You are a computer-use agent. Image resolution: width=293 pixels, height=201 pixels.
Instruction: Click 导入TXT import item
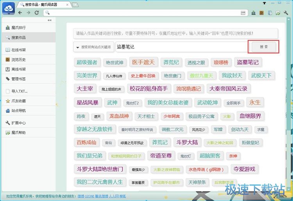click(19, 91)
